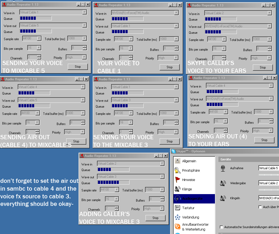Open Allgemein section icon in Skype options

[177, 161]
